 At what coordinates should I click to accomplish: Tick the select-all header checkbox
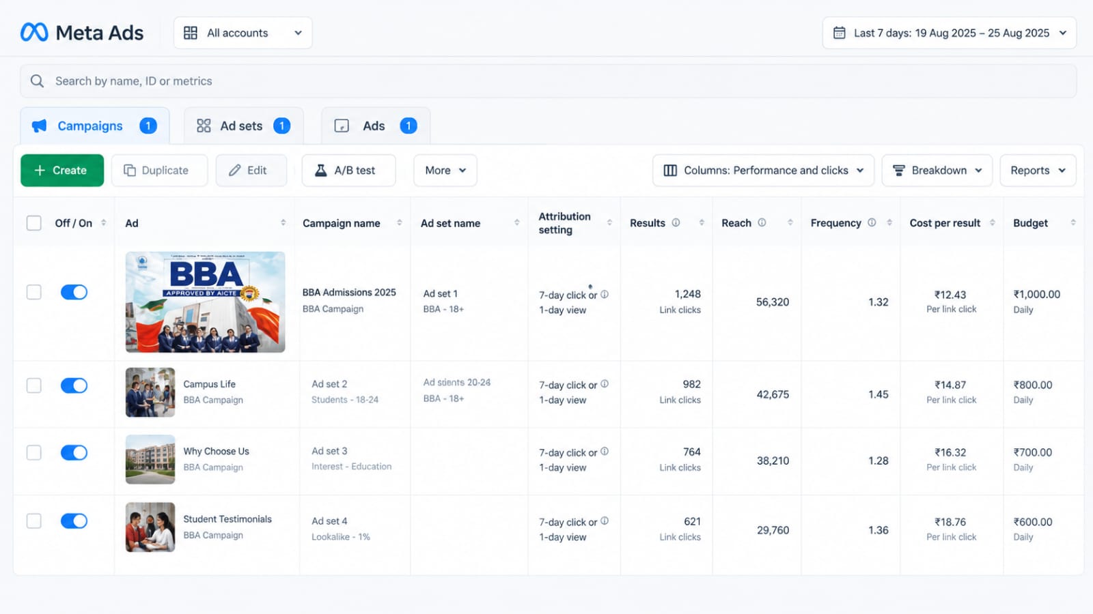pyautogui.click(x=33, y=223)
